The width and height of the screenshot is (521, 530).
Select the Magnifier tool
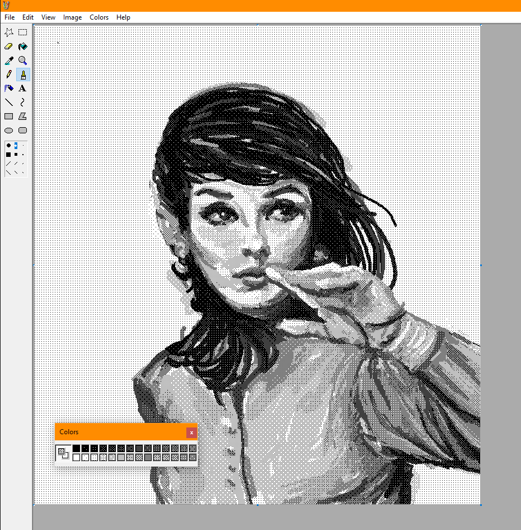22,61
